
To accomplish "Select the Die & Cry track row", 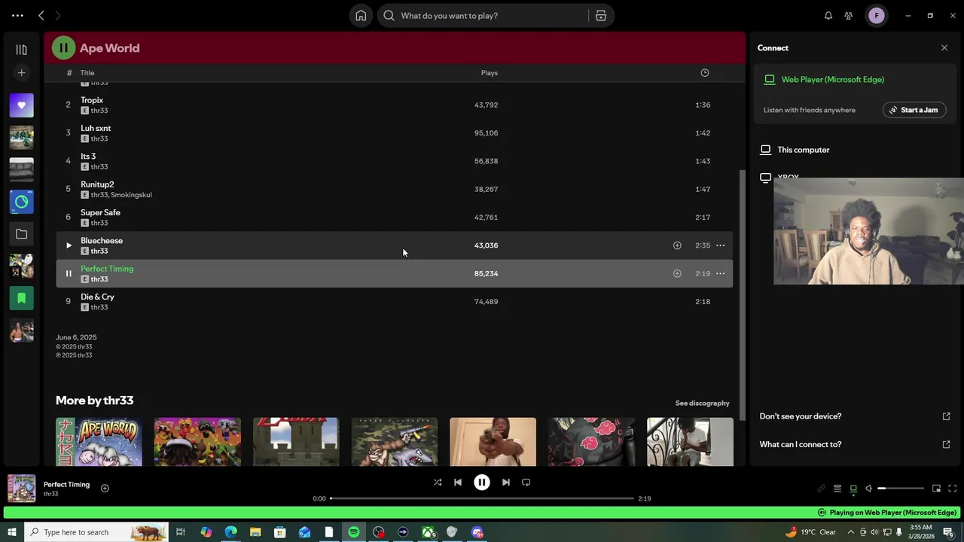I will tap(394, 302).
